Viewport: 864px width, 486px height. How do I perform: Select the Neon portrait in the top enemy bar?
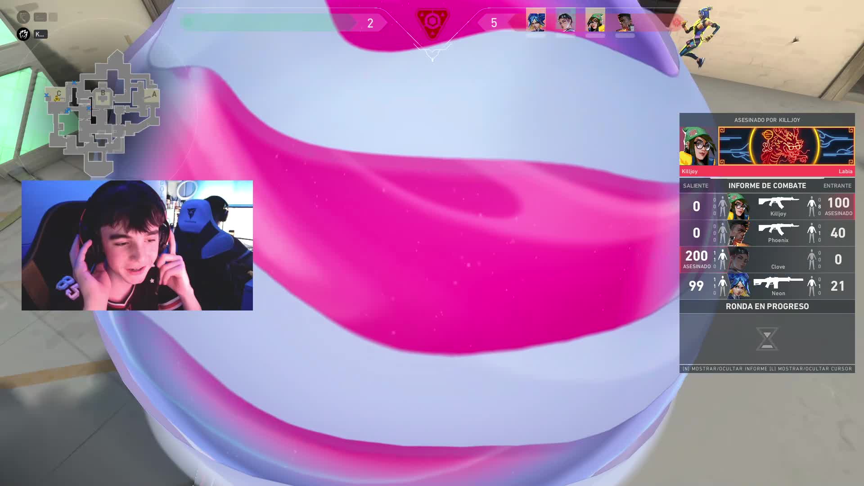click(535, 20)
